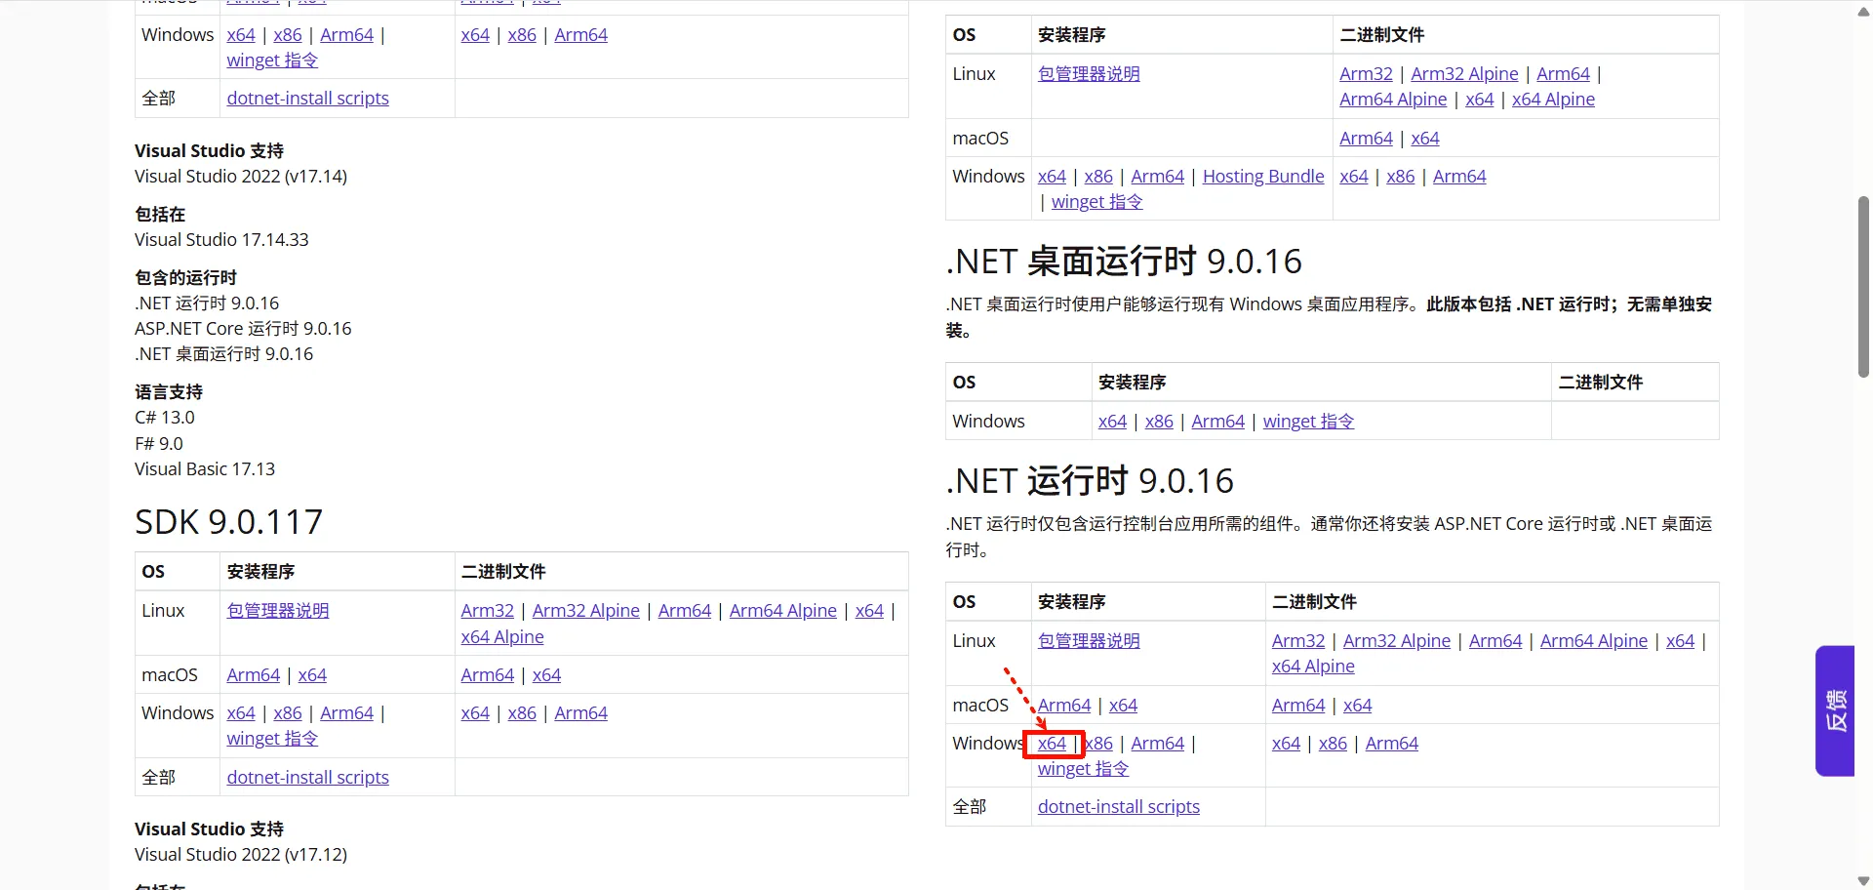Download Arm32 Alpine binary in table above .NET 桌面运行时
The height and width of the screenshot is (890, 1873).
pos(1464,74)
